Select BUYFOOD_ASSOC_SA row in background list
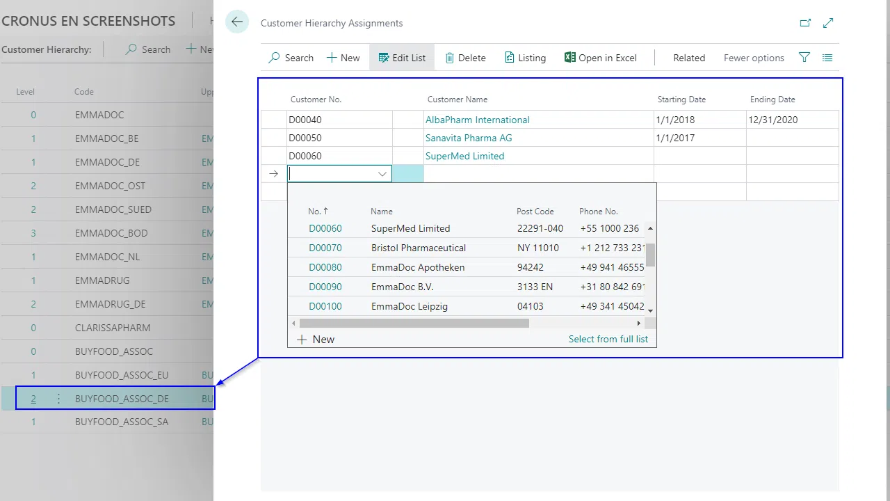The height and width of the screenshot is (501, 890). (x=107, y=422)
